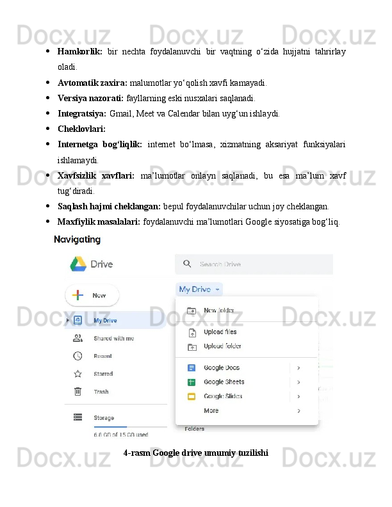392x507 pixels.
Task: Open the My Drive dropdown
Action: click(199, 289)
